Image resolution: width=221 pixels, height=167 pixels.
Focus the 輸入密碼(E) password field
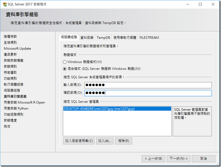click(x=148, y=85)
